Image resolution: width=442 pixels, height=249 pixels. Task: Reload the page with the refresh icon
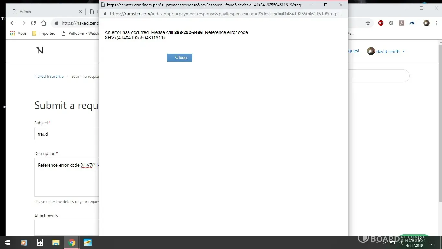point(33,23)
